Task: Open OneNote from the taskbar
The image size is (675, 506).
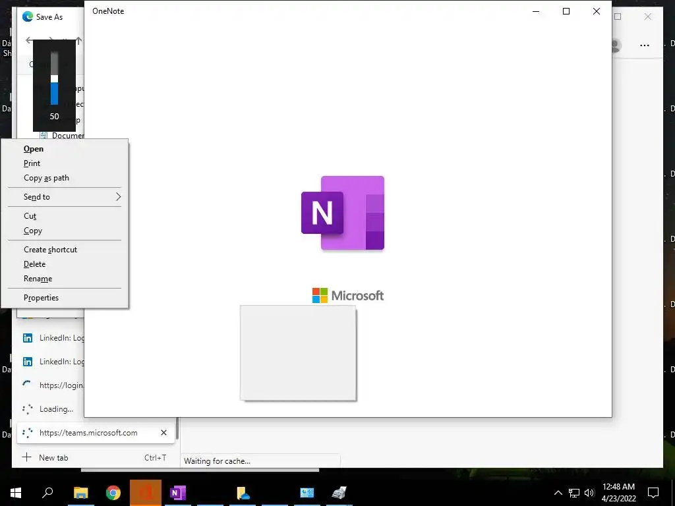Action: [177, 493]
